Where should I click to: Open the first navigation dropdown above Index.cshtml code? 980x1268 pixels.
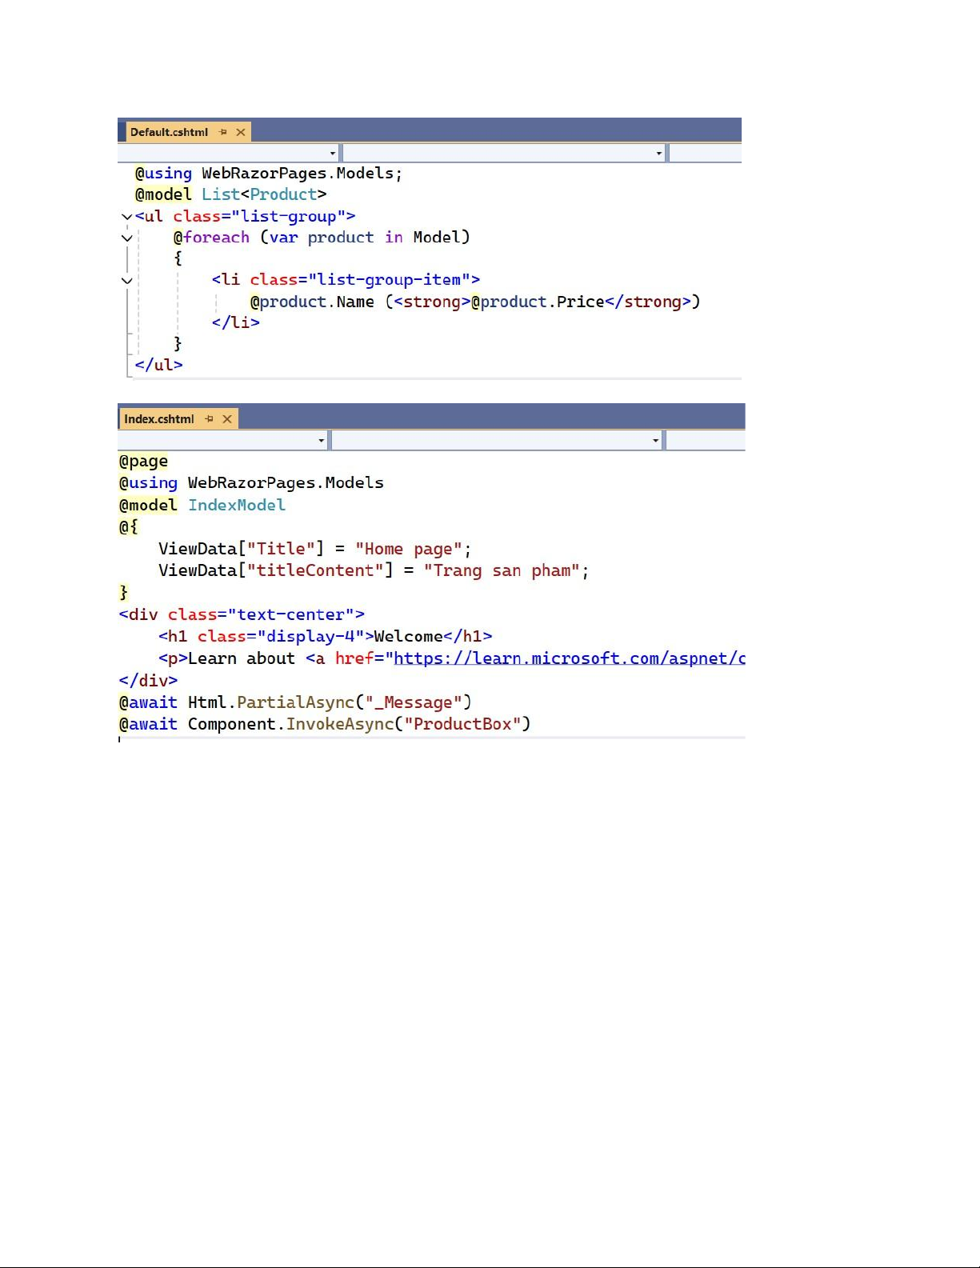click(321, 440)
